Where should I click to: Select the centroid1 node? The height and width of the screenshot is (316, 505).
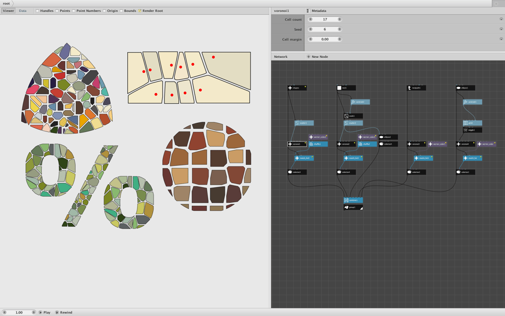473,102
